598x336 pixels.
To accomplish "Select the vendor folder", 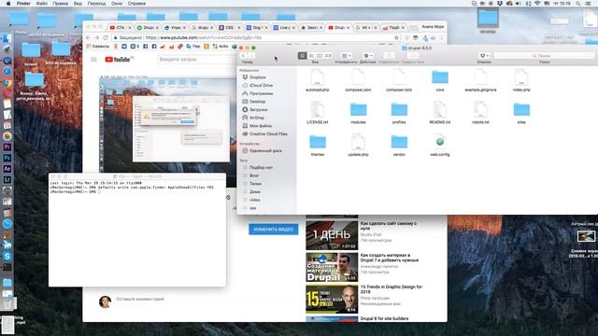I will pyautogui.click(x=399, y=146).
